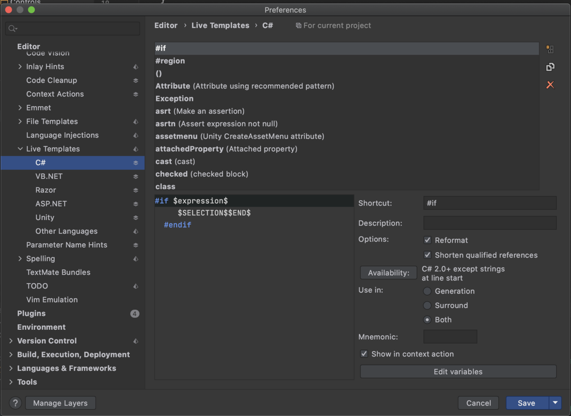Click the Description input field
This screenshot has width=571, height=416.
coord(490,223)
